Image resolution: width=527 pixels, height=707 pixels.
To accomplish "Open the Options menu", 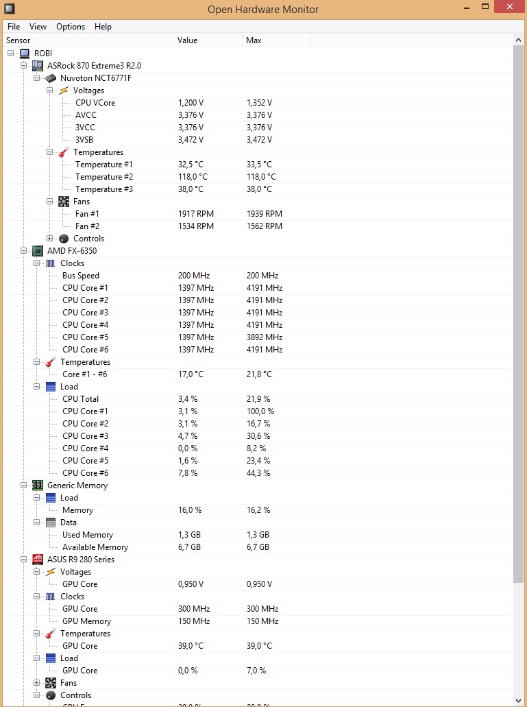I will click(71, 27).
